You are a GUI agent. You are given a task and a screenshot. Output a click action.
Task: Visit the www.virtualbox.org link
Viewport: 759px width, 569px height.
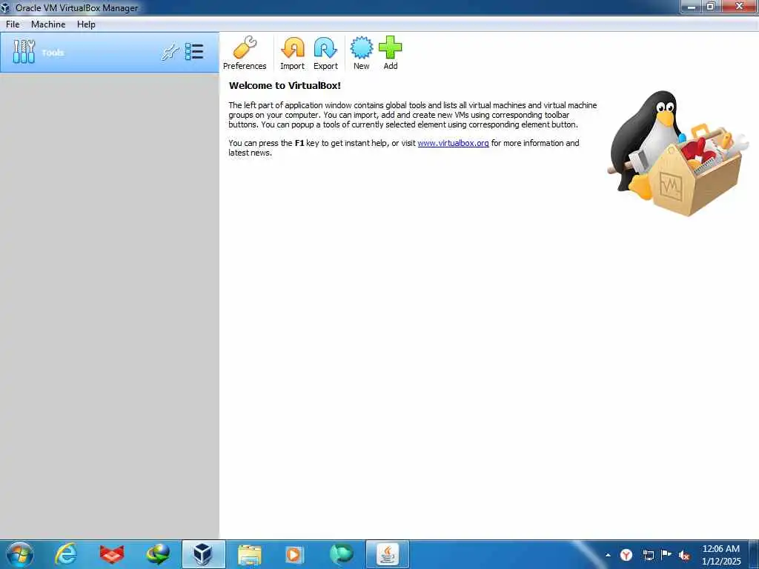[453, 143]
